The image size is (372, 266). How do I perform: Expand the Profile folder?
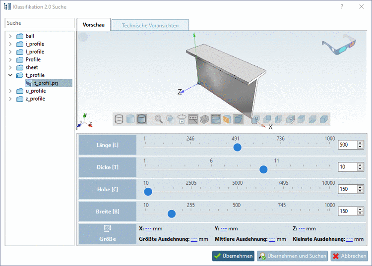click(x=10, y=60)
